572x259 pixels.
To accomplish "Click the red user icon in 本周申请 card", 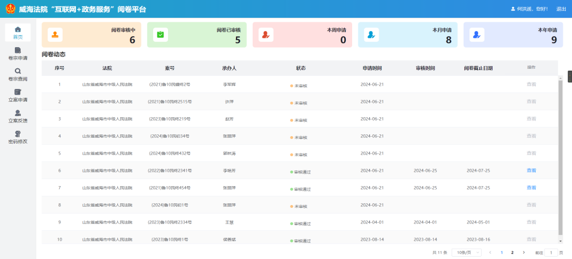I will (266, 35).
